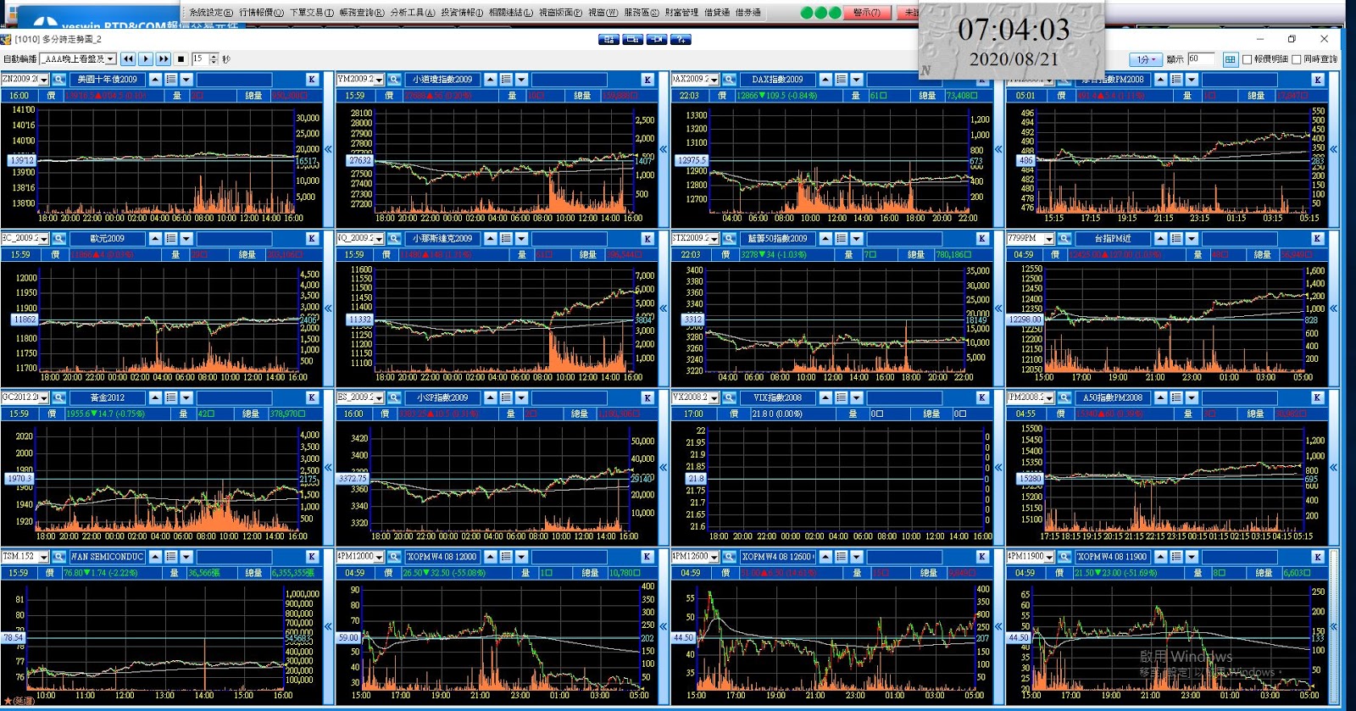The image size is (1356, 711).
Task: Click search icon in 歐元2009 panel
Action: [59, 239]
